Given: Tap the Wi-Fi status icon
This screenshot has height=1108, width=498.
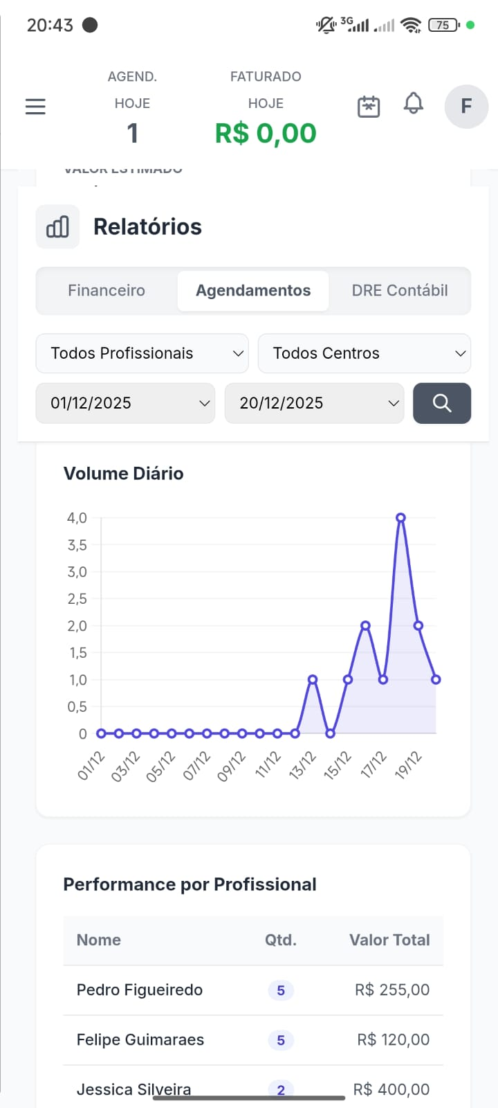Looking at the screenshot, I should point(411,26).
